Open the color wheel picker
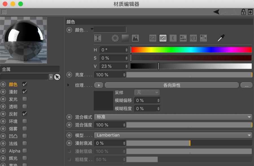This screenshot has height=166, width=254. pyautogui.click(x=114, y=38)
